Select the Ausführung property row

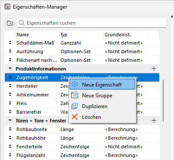pos(82,51)
